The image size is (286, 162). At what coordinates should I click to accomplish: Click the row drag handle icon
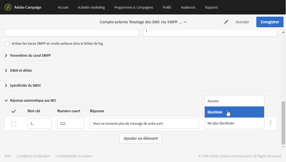coord(270,123)
